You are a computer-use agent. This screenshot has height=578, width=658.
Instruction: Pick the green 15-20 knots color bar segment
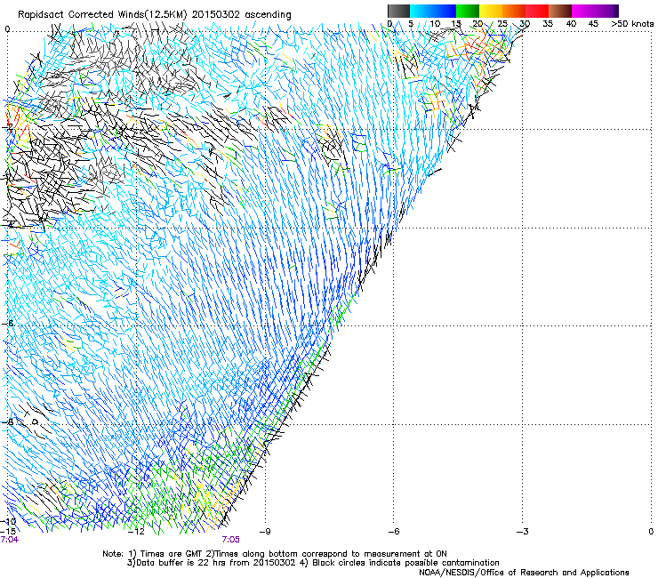[x=468, y=11]
